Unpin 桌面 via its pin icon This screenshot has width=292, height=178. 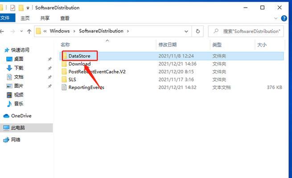(49, 59)
